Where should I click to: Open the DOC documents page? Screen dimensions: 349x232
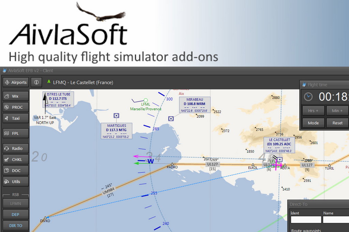coord(15,171)
